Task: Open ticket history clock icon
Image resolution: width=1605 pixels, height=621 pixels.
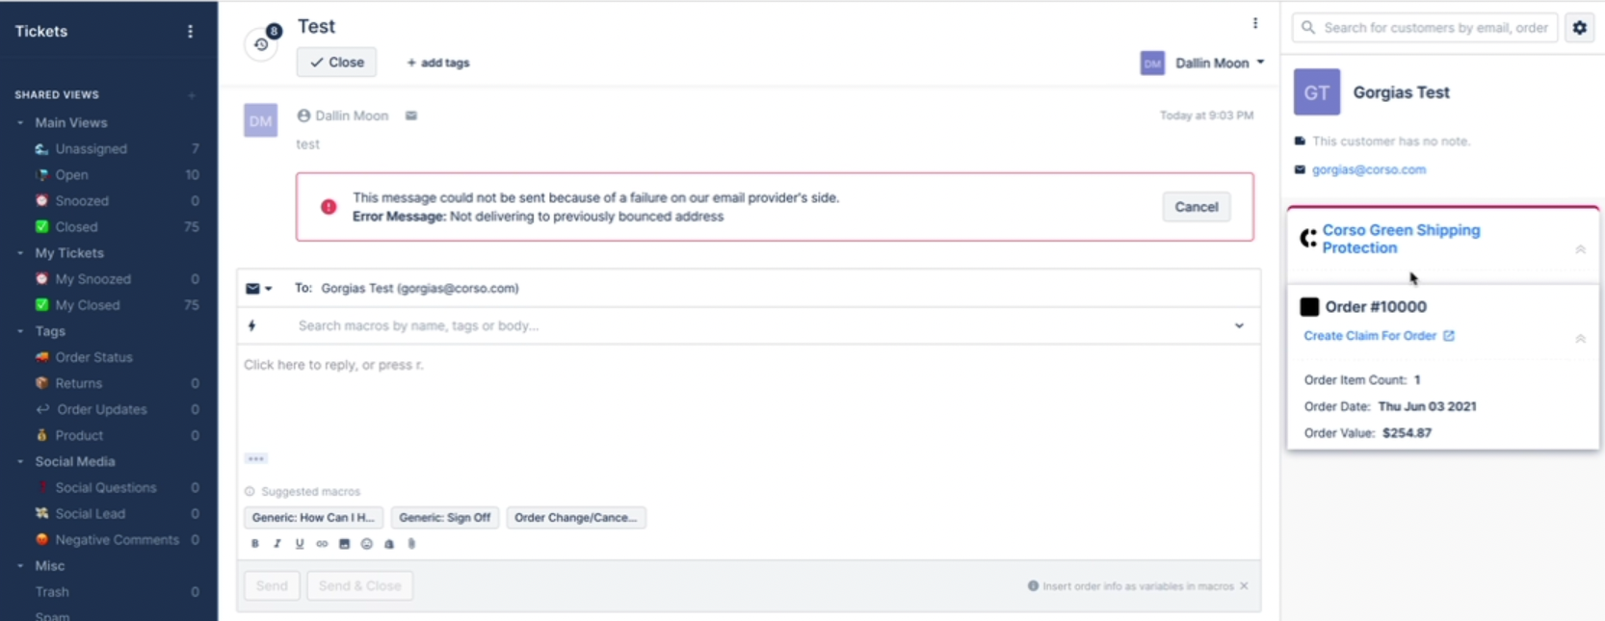Action: point(261,44)
